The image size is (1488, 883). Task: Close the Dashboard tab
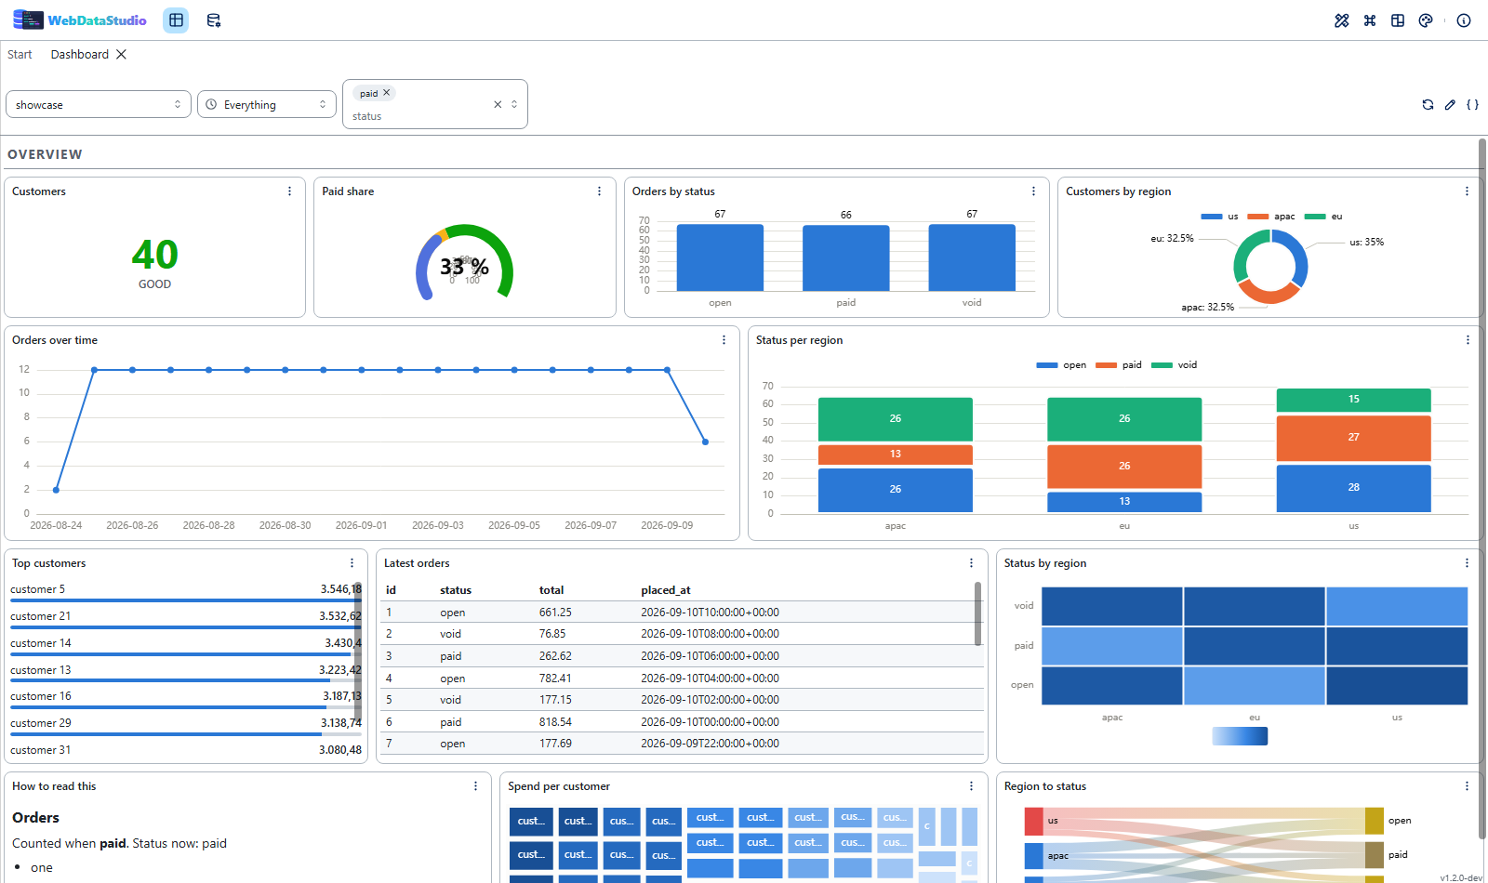click(121, 54)
